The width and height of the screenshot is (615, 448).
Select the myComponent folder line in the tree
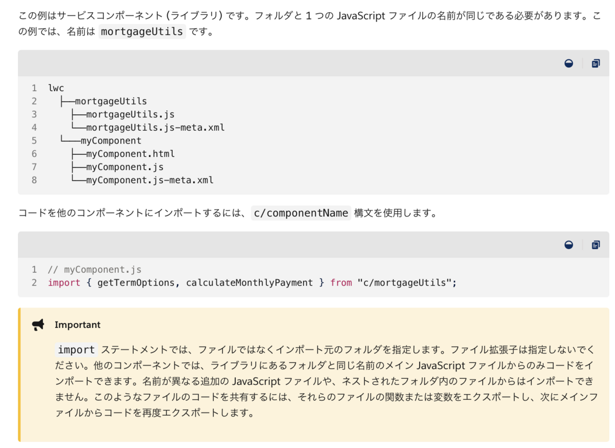111,140
